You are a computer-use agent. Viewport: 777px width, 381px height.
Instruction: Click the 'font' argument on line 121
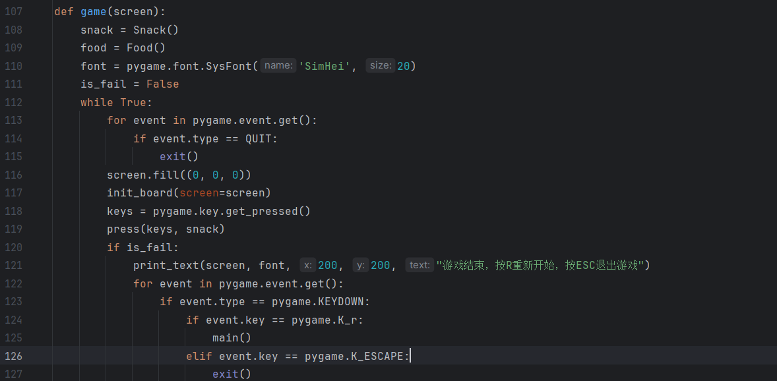tap(272, 266)
